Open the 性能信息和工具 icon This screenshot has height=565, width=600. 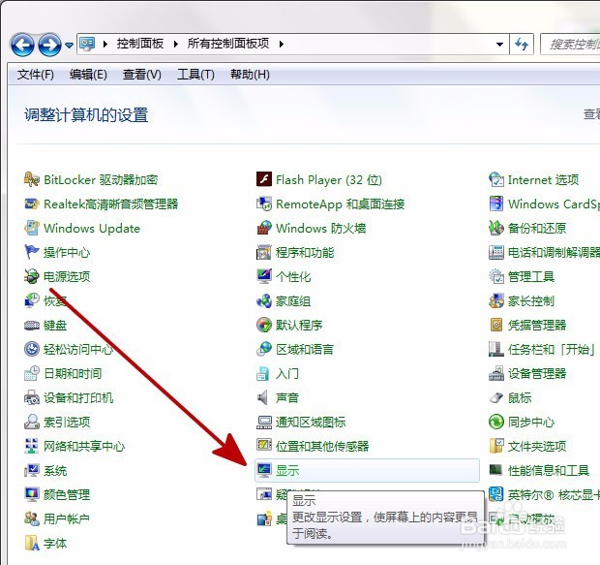tap(495, 470)
